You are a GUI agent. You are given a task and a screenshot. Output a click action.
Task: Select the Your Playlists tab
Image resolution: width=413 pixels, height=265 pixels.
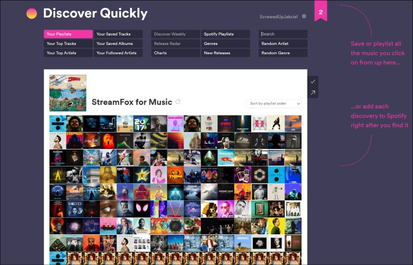(x=68, y=34)
